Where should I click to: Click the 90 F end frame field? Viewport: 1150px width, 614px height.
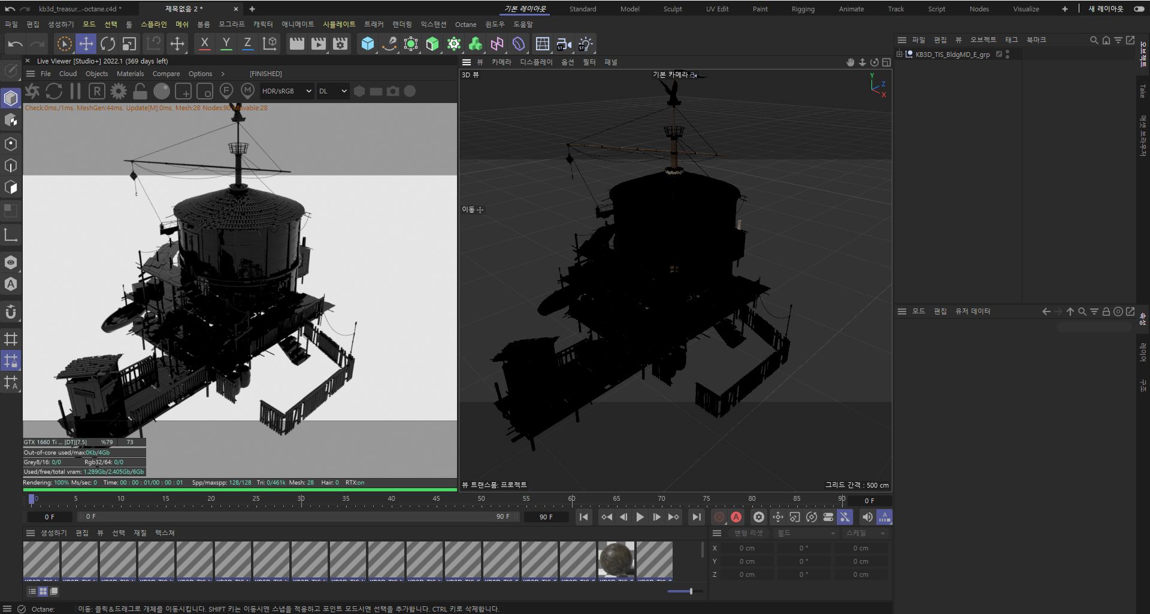[x=546, y=517]
